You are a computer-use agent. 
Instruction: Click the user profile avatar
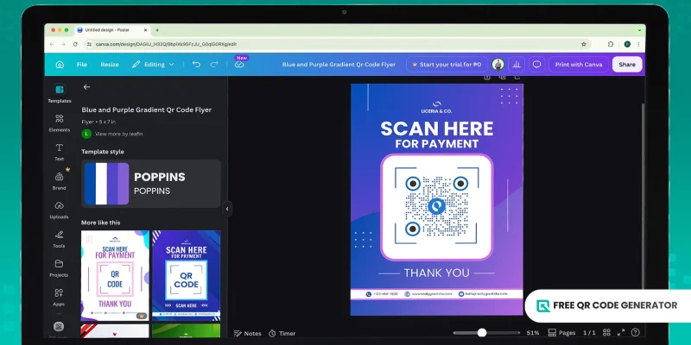coord(498,64)
